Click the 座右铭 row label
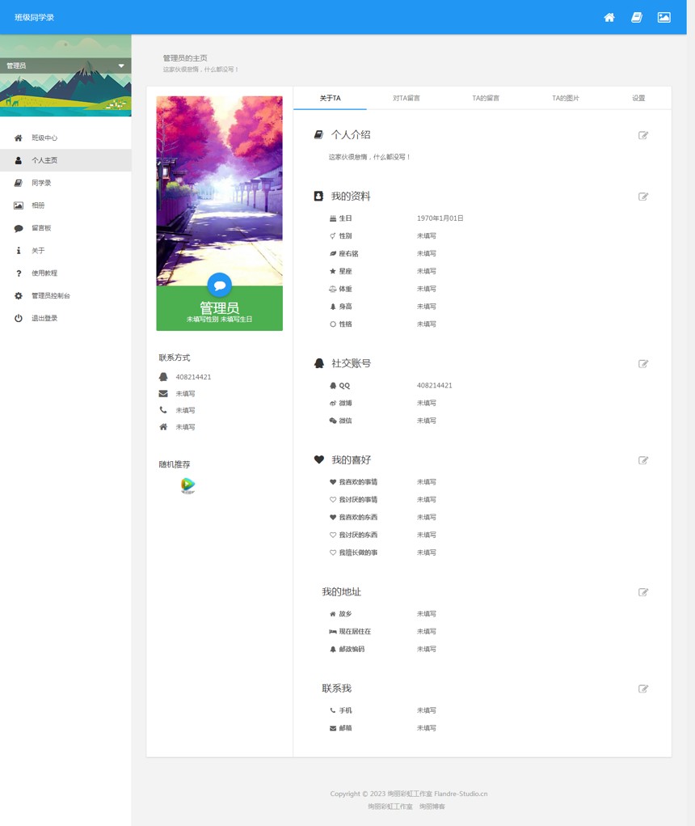 (x=348, y=253)
